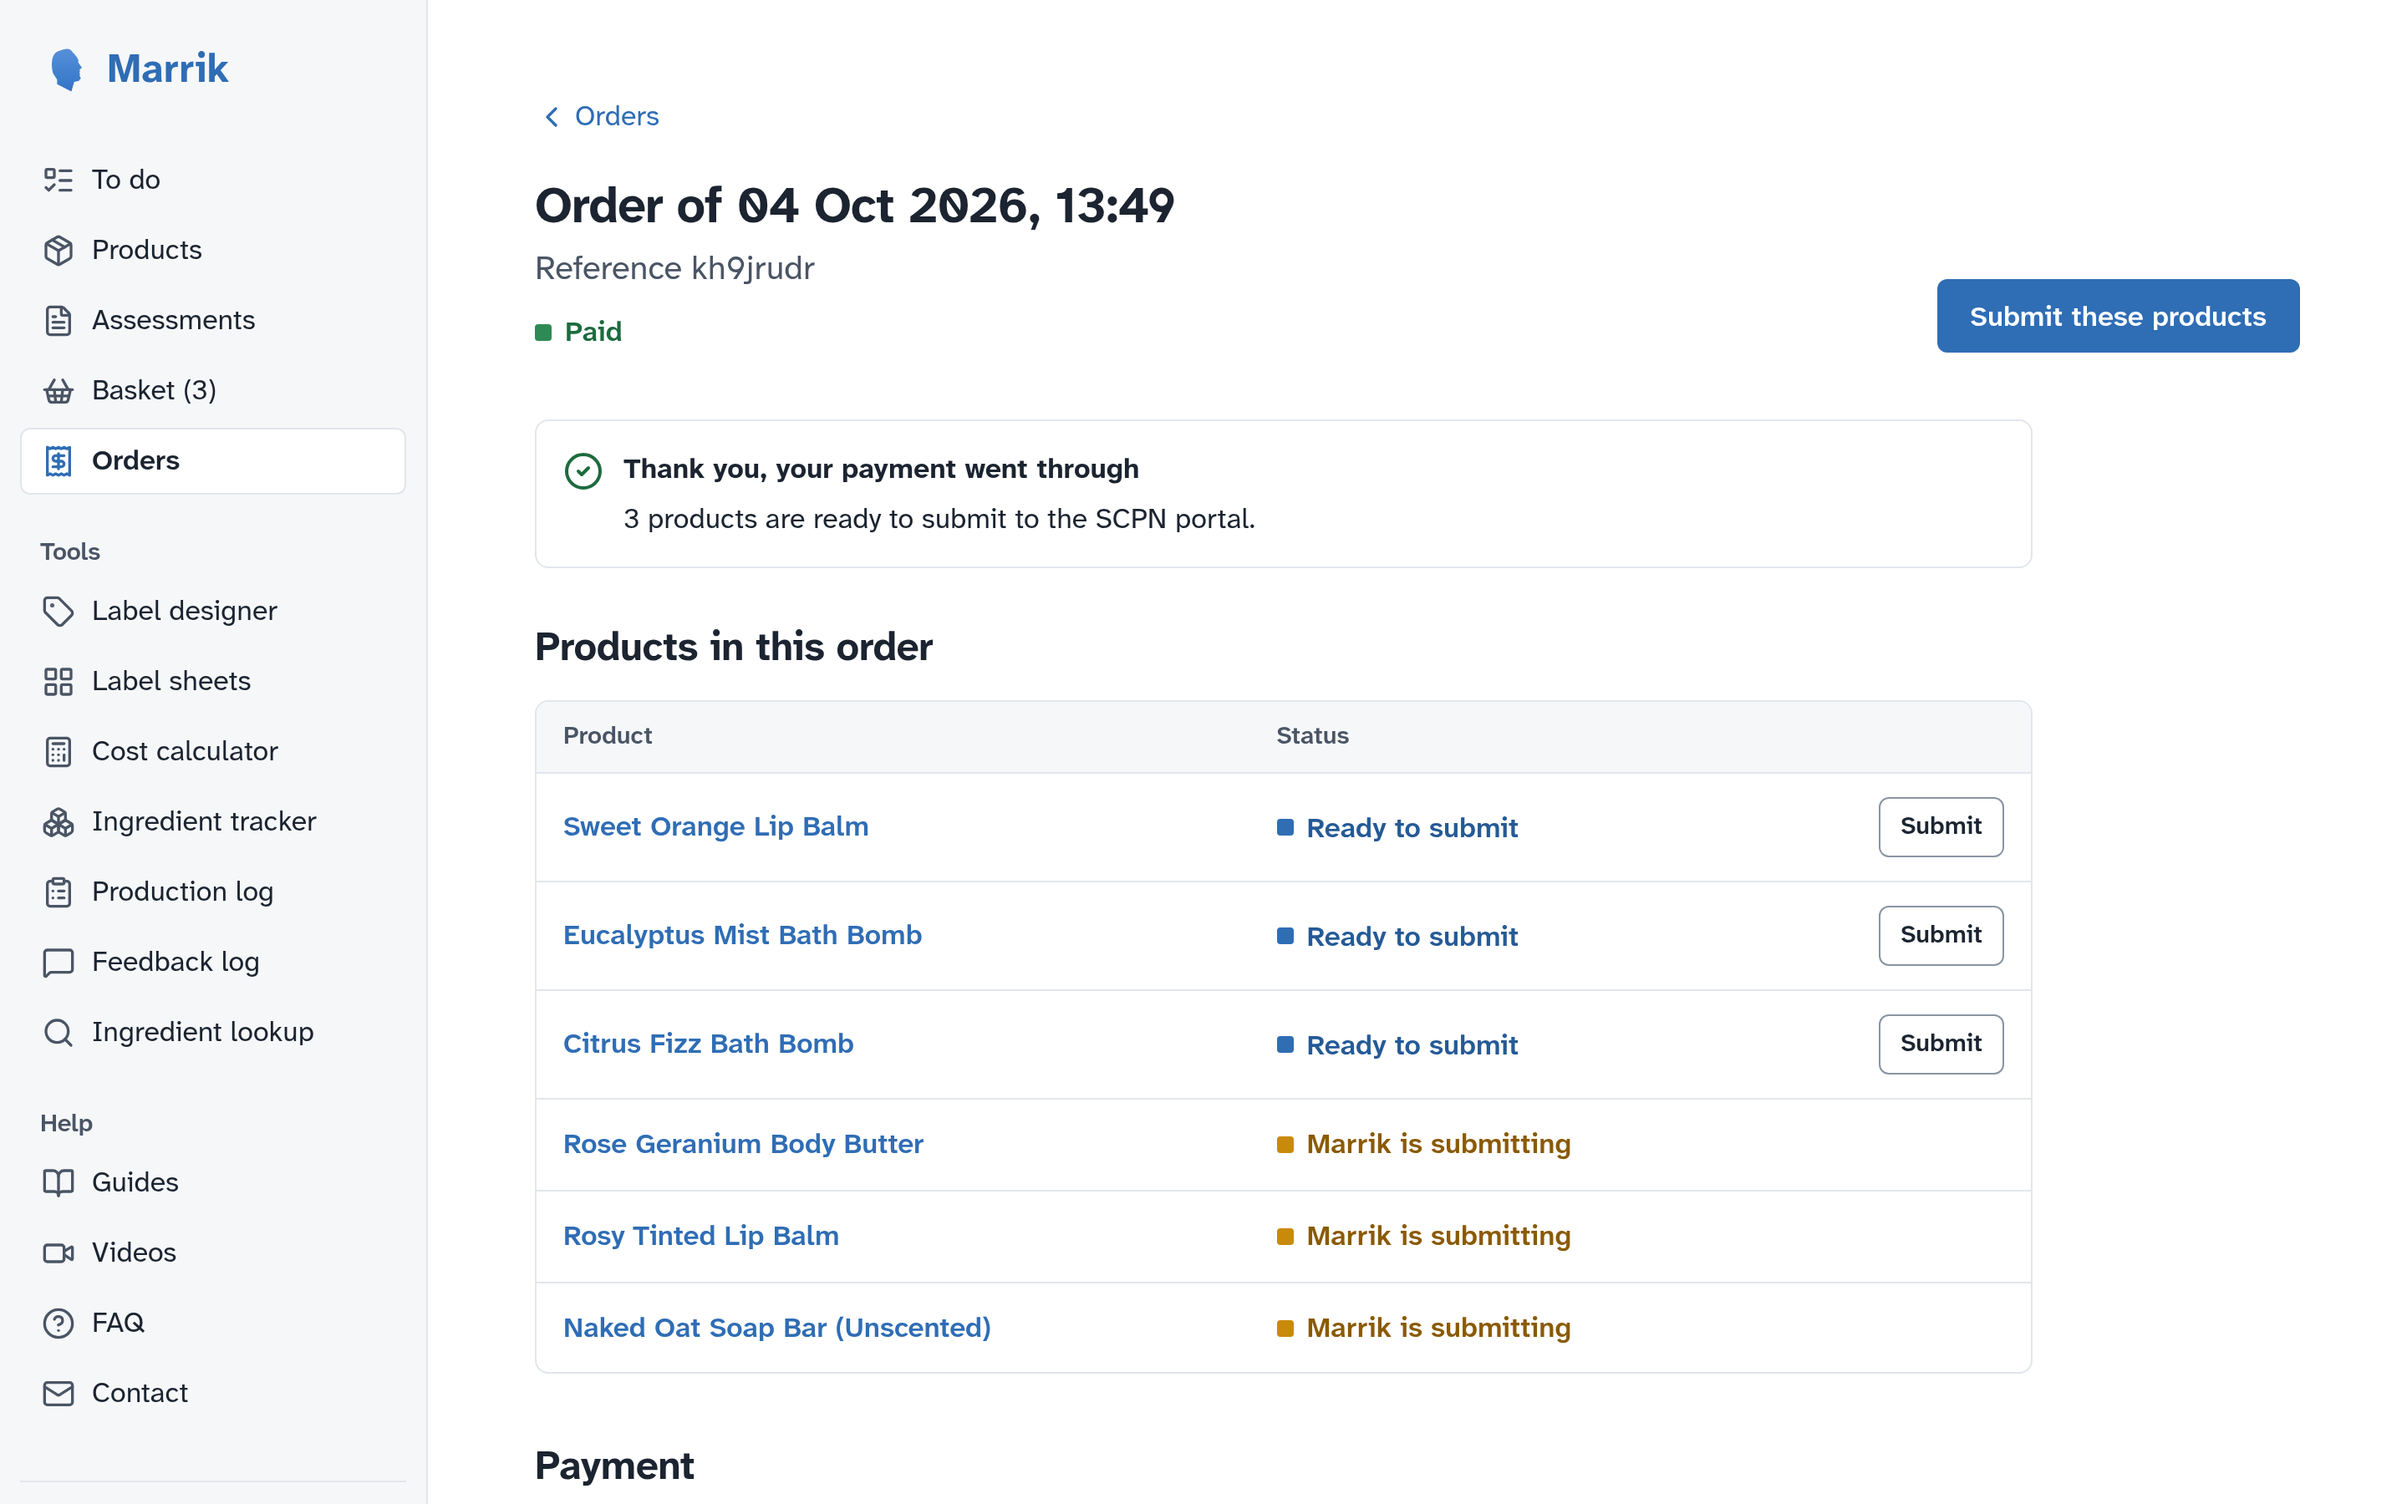The height and width of the screenshot is (1504, 2407).
Task: Click Submit these products button
Action: point(2118,317)
